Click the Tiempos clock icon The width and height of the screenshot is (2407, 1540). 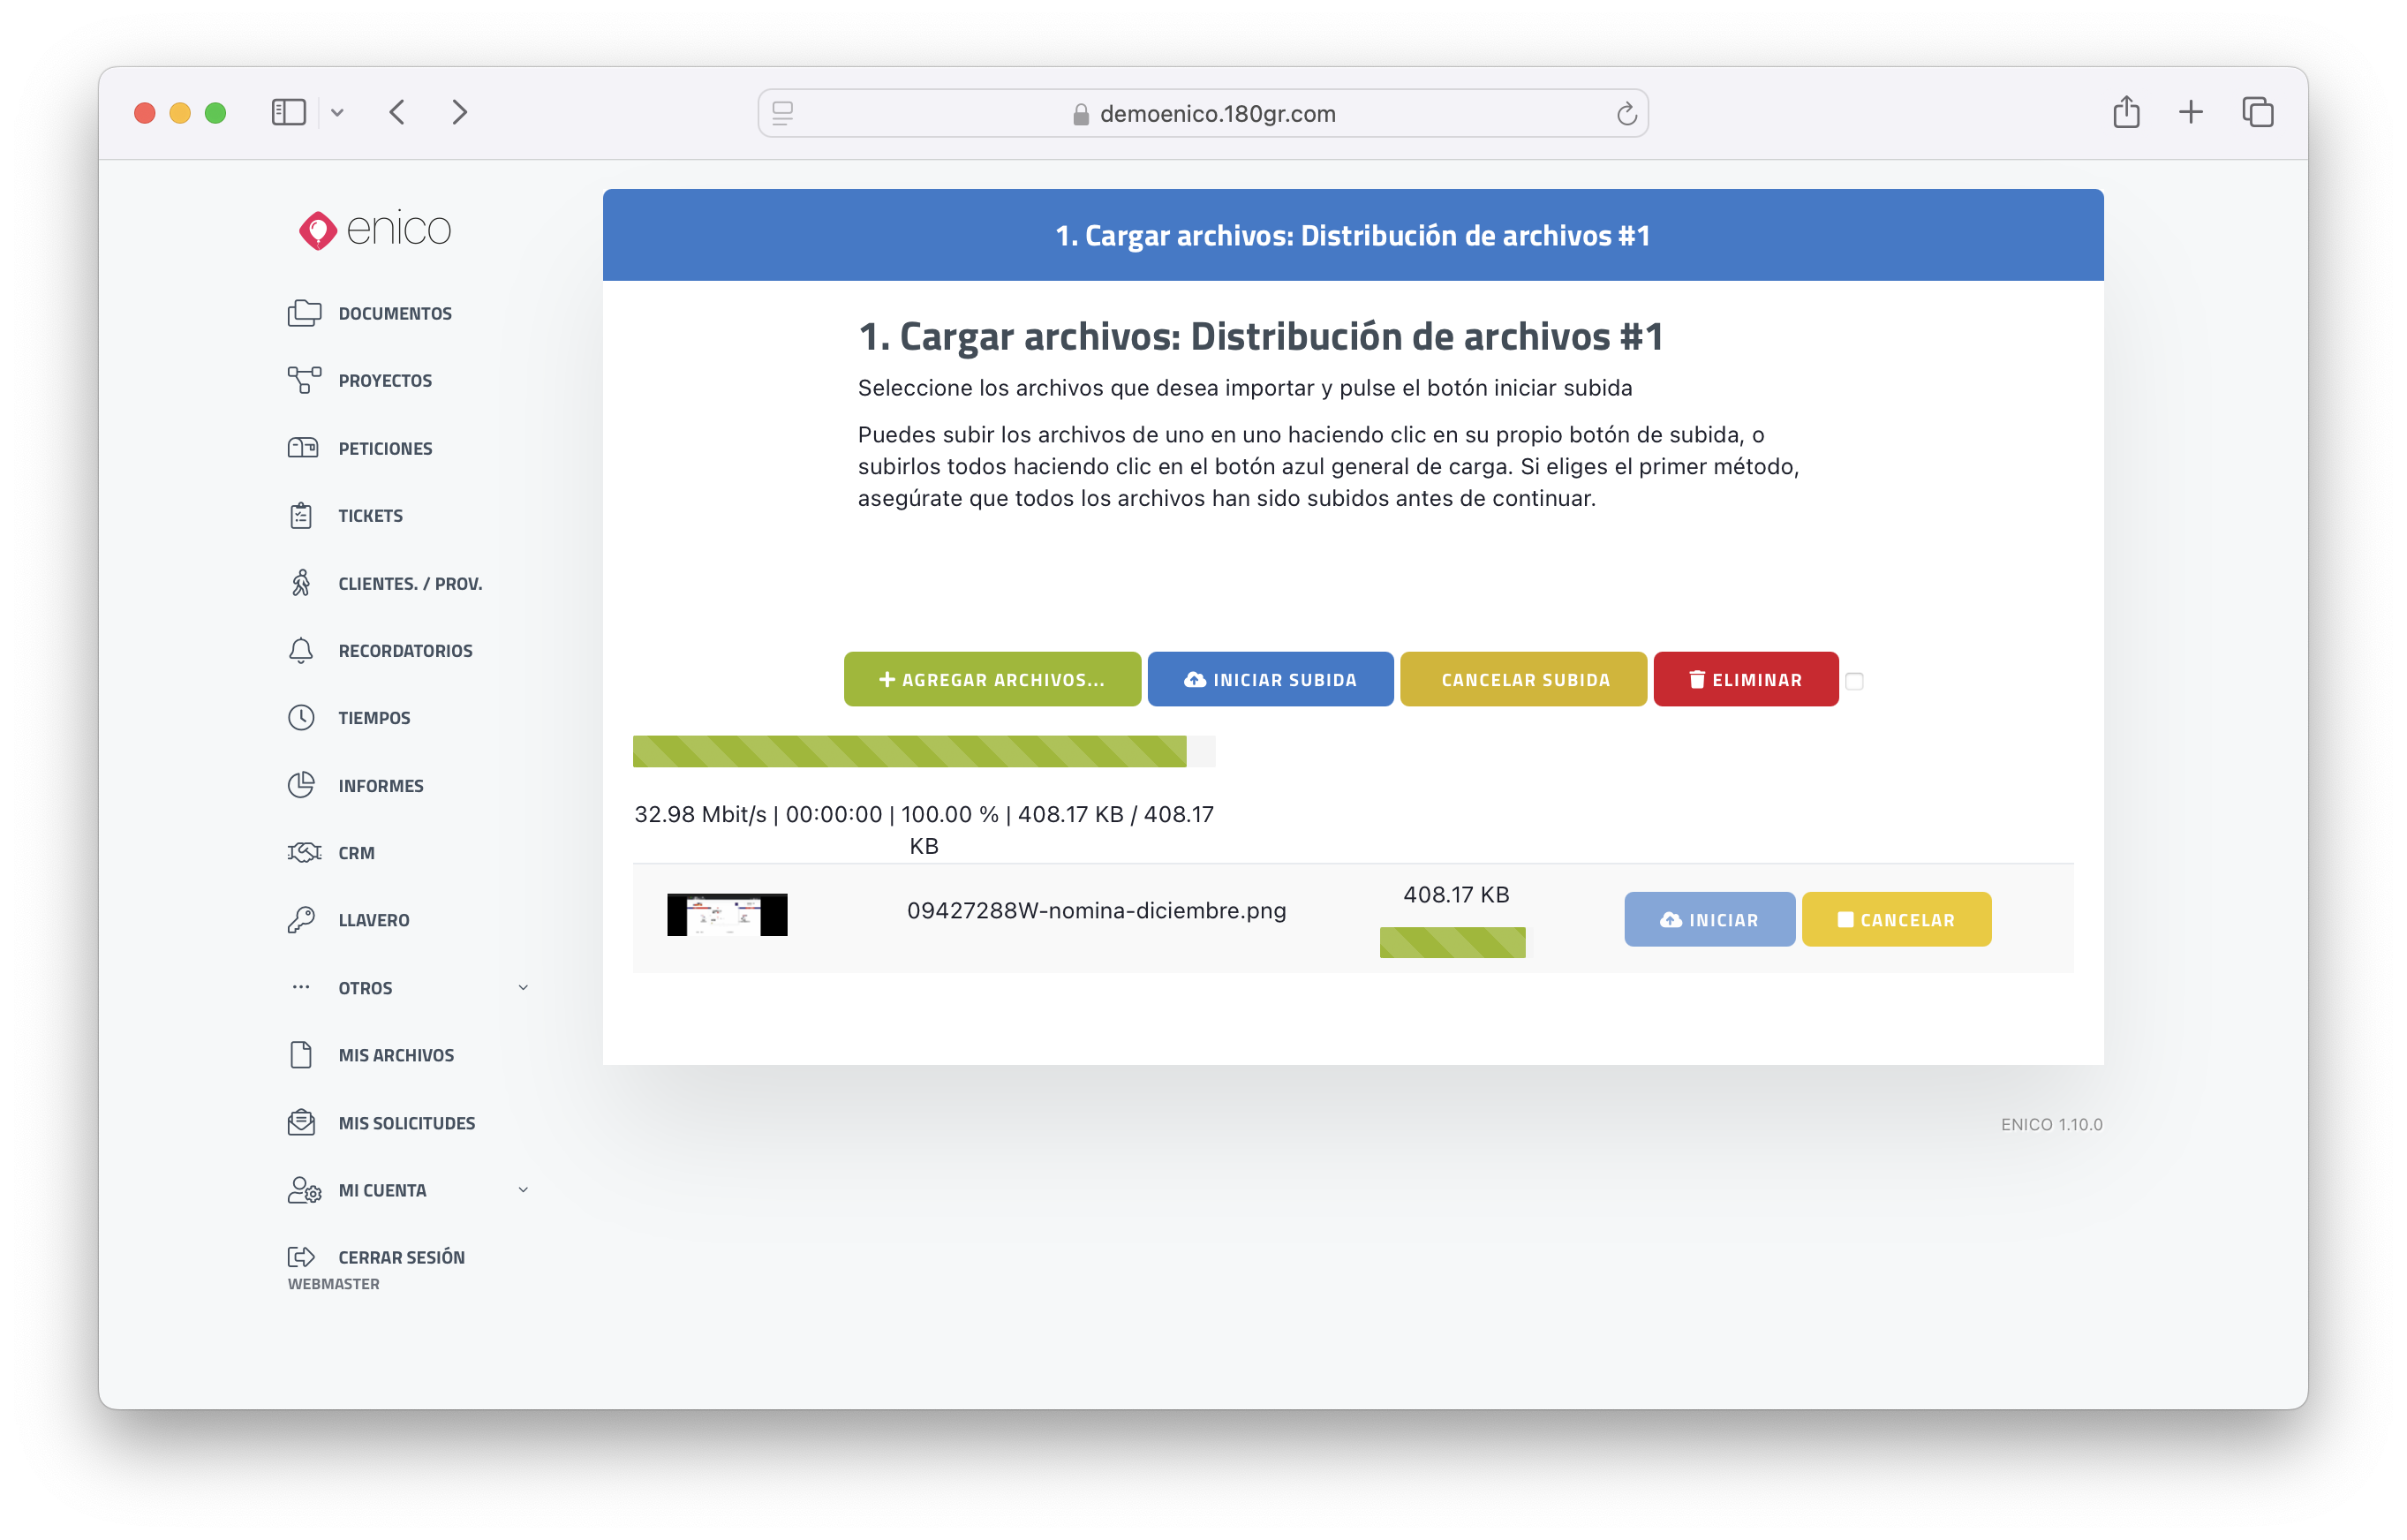coord(301,718)
